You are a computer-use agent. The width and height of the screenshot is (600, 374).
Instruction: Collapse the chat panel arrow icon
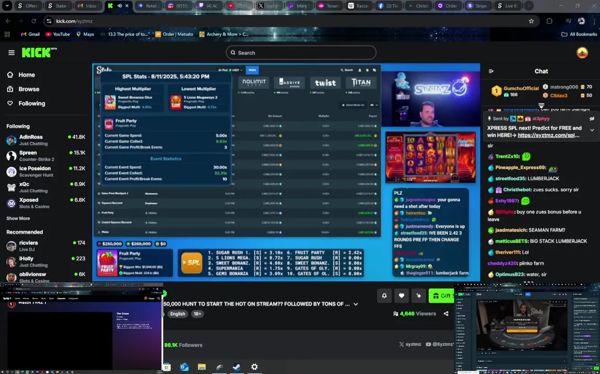tap(491, 71)
